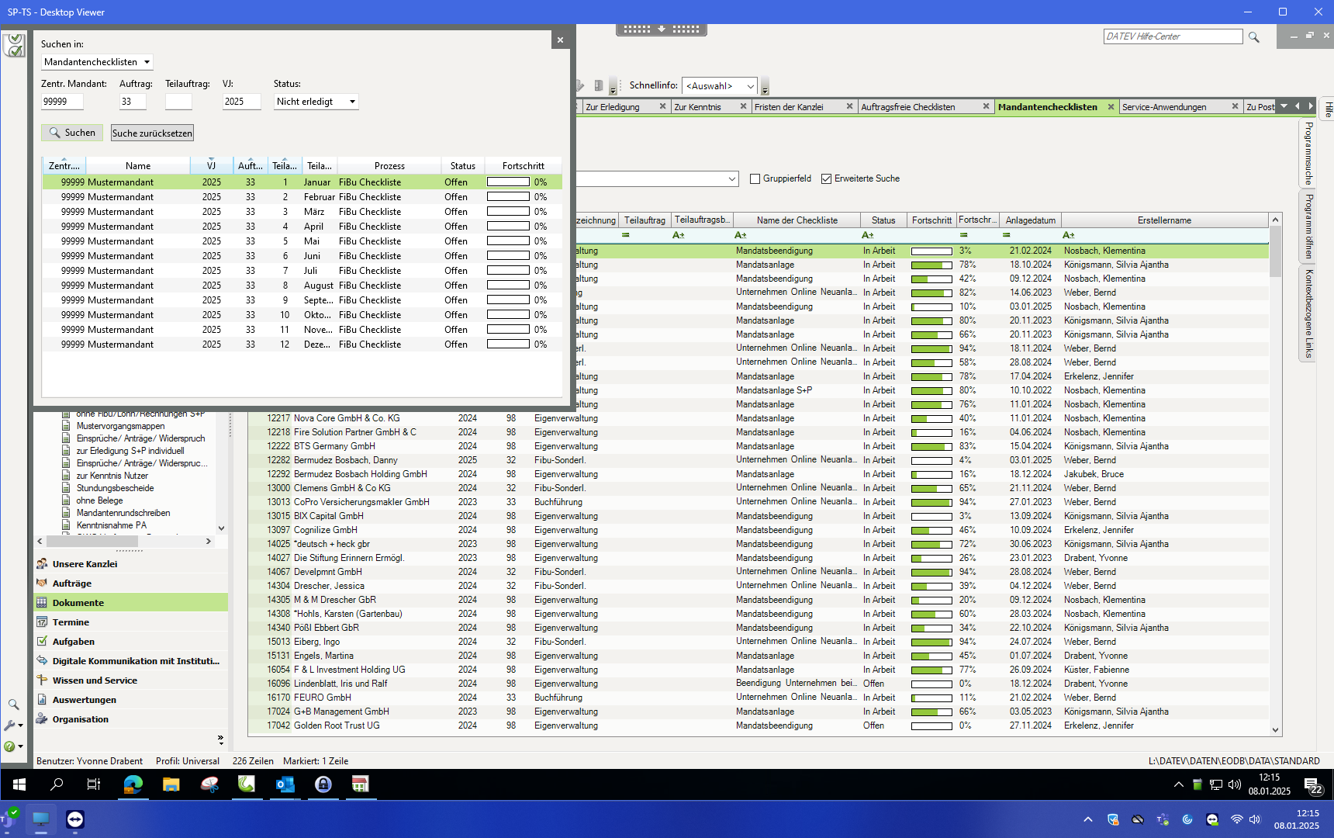Click the green help question mark icon
1334x838 pixels.
coord(9,746)
